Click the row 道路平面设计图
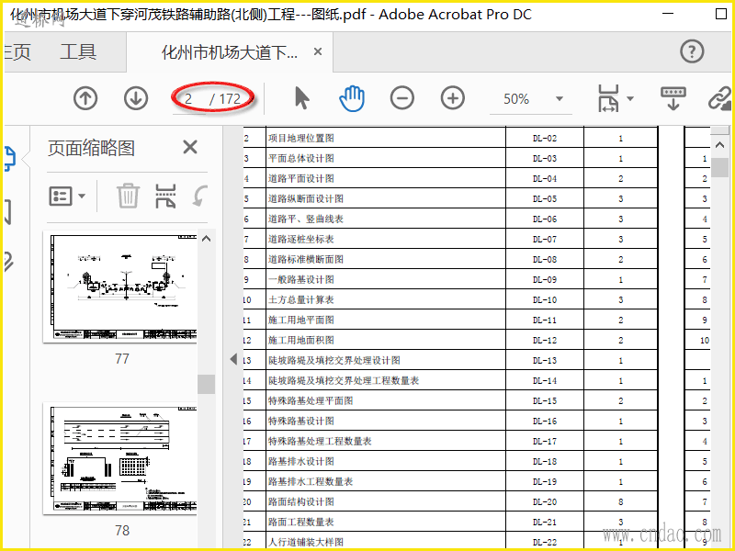The width and height of the screenshot is (735, 551). (x=450, y=178)
